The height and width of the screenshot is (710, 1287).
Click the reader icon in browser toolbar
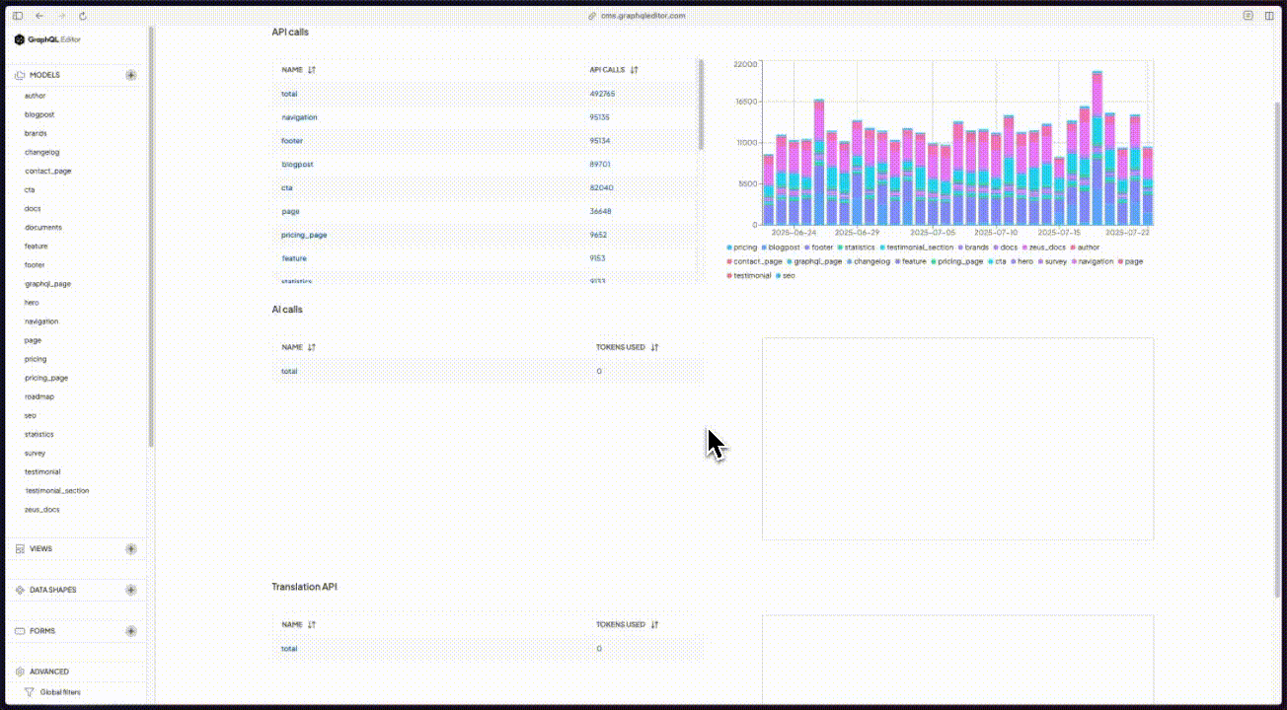pos(1248,16)
